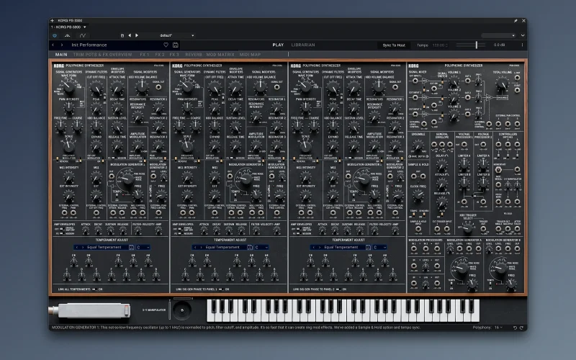The image size is (576, 360).
Task: Save panel 1 temperament with the floppy icon
Action: 131,247
